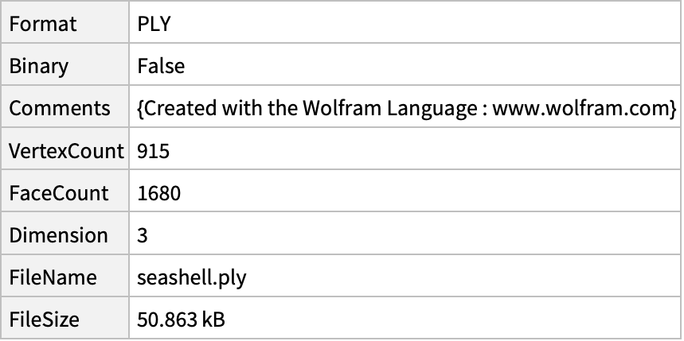Select the PLY format value
This screenshot has width=684, height=341.
(x=154, y=24)
